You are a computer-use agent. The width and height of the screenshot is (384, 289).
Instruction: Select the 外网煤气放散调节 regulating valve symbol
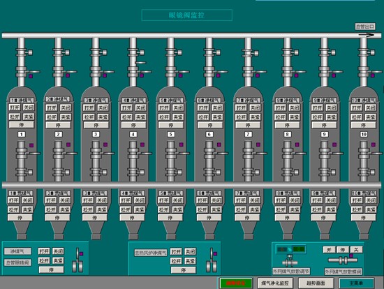pyautogui.click(x=290, y=261)
